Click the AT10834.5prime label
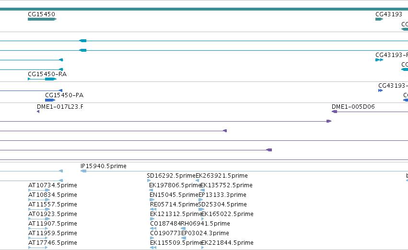The height and width of the screenshot is (250, 408). pyautogui.click(x=53, y=195)
